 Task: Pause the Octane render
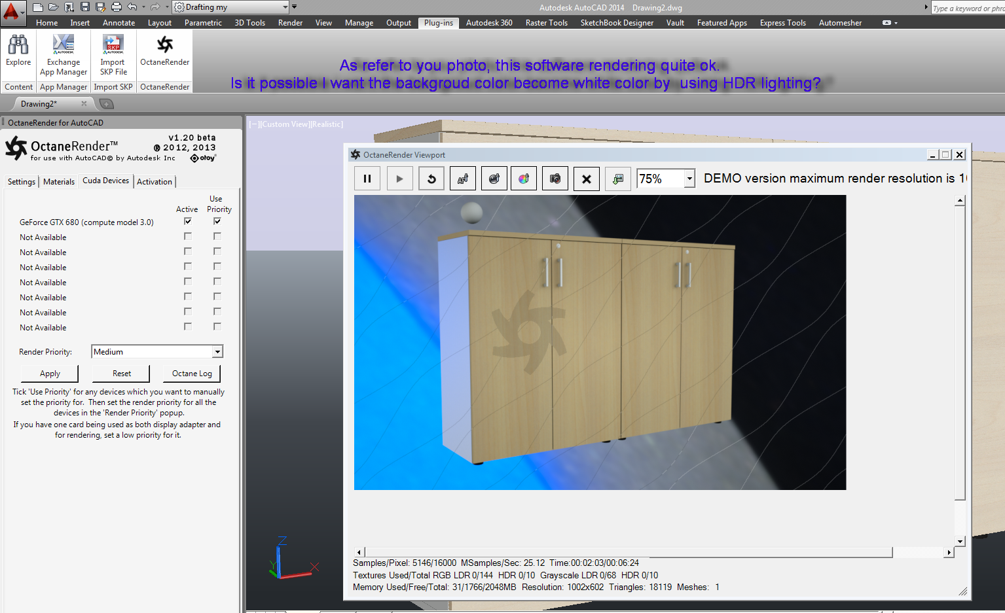click(367, 179)
